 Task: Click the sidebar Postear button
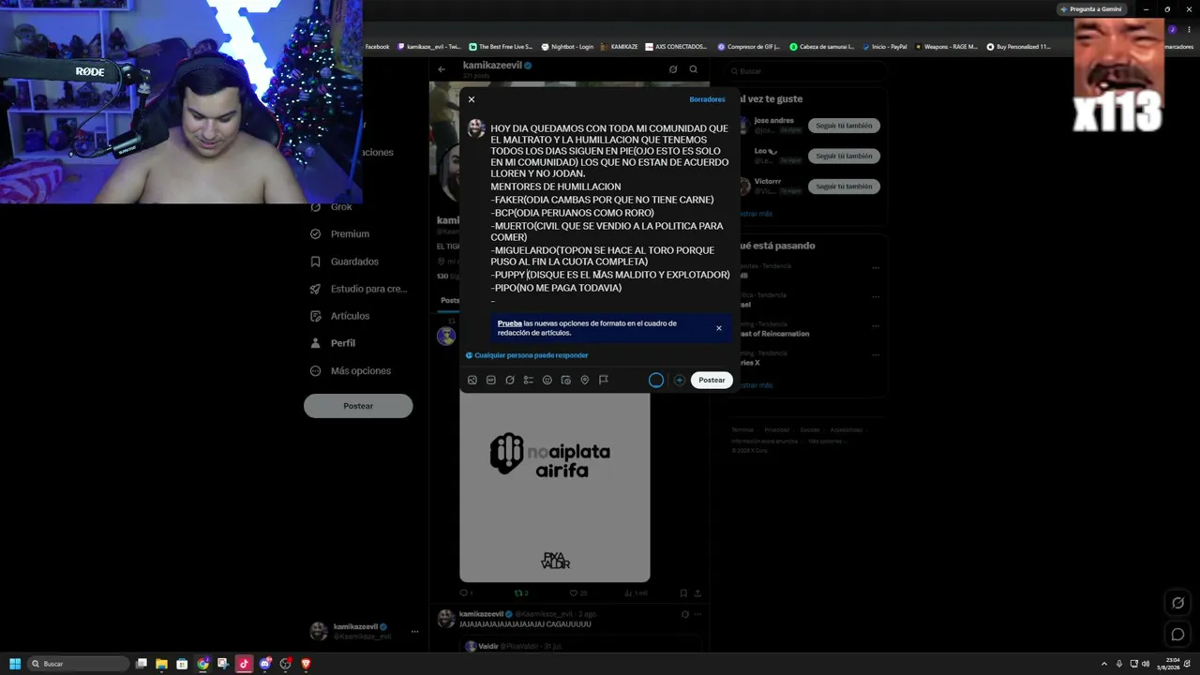pos(358,406)
